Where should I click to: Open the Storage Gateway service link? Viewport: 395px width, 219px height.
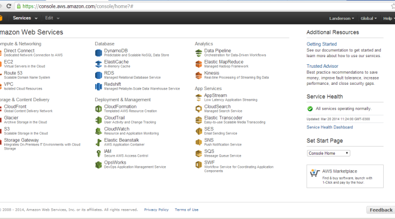pos(21,140)
